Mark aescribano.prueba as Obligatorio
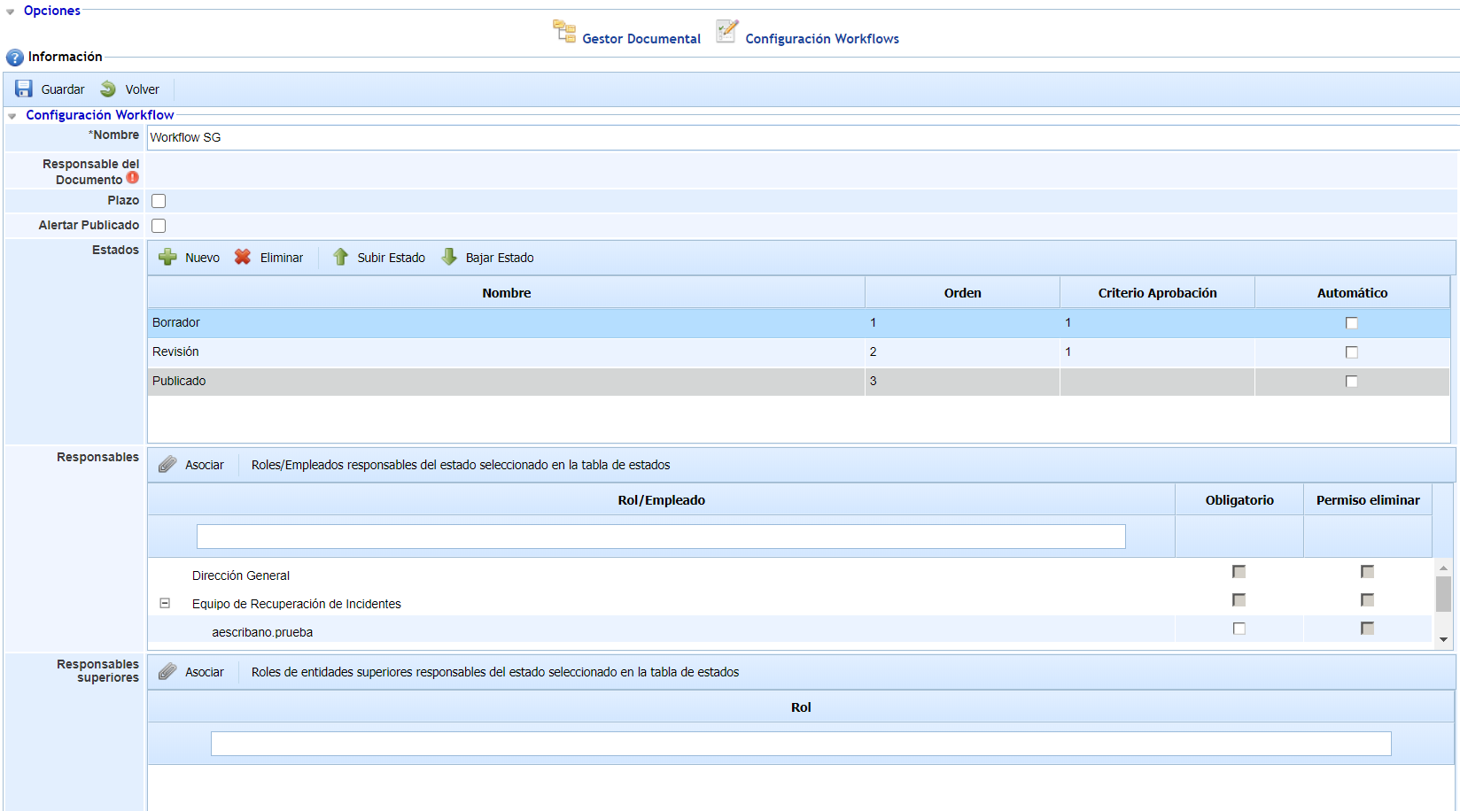This screenshot has height=811, width=1460. tap(1239, 629)
